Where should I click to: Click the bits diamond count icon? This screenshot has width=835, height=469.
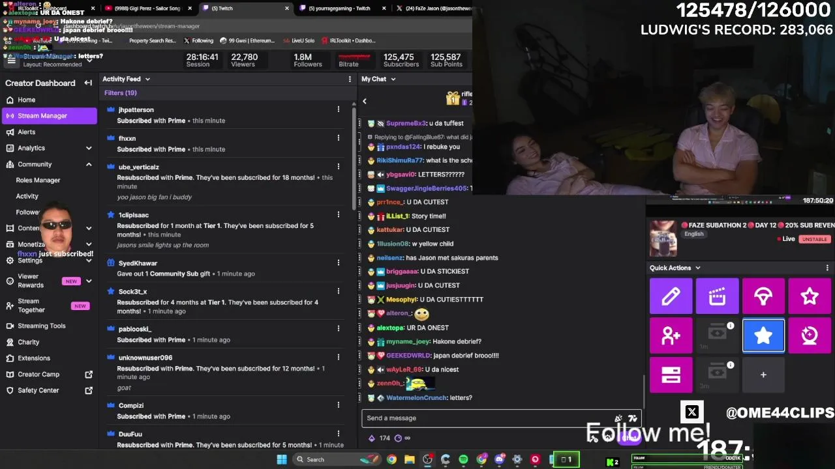pos(371,438)
